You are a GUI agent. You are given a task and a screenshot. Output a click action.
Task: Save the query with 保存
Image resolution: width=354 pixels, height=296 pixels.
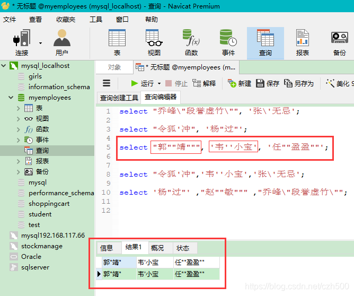268,84
